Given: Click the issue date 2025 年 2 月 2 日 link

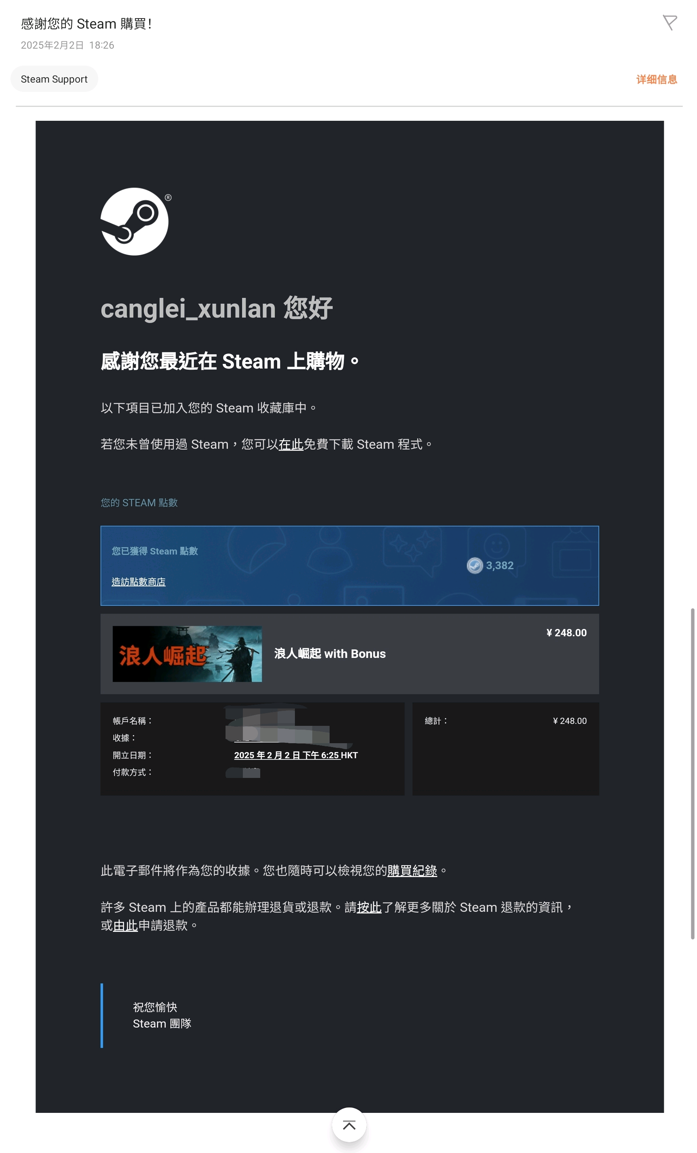Looking at the screenshot, I should point(287,755).
